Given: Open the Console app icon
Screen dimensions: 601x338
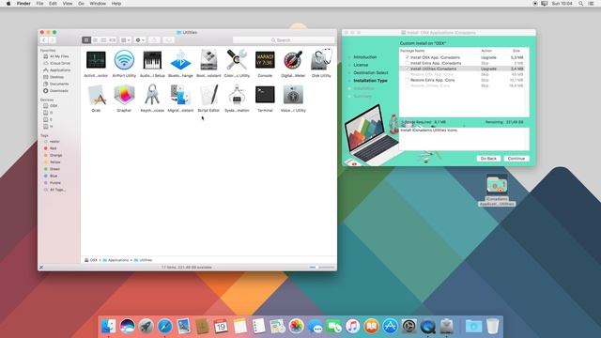Looking at the screenshot, I should pos(265,60).
